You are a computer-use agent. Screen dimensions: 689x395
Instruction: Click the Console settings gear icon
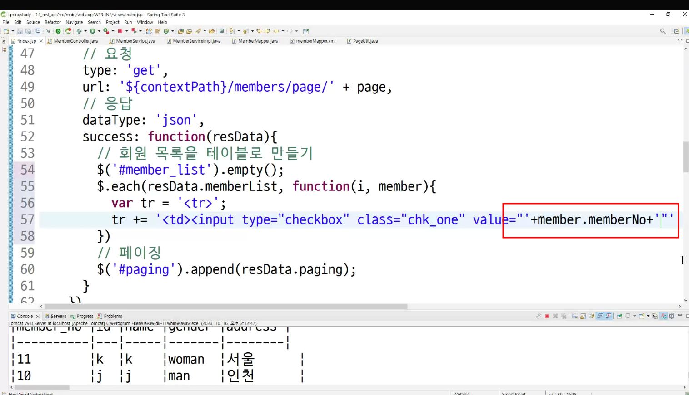point(671,316)
